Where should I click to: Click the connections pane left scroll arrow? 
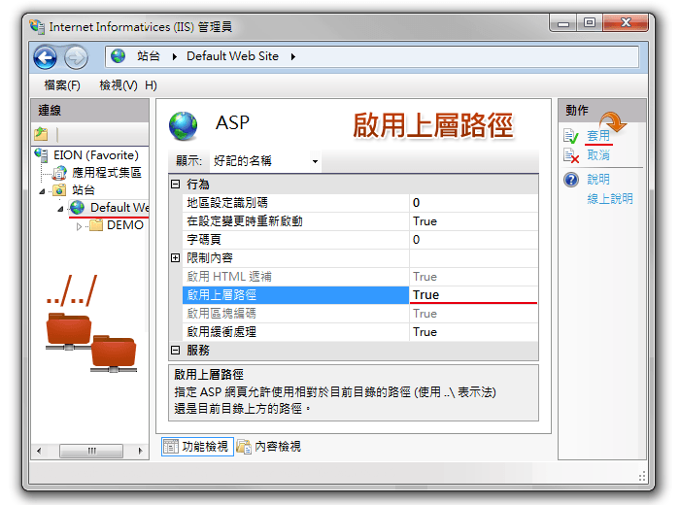point(39,451)
